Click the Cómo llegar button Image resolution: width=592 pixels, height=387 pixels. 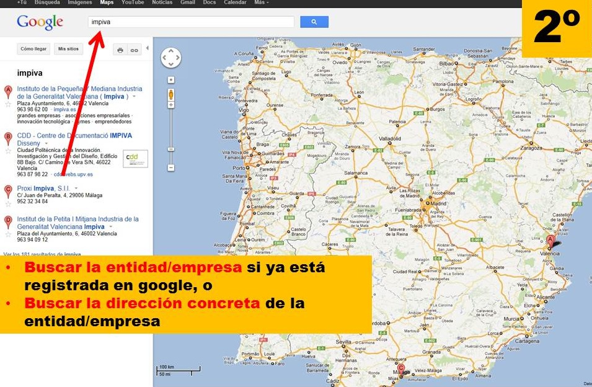click(33, 48)
